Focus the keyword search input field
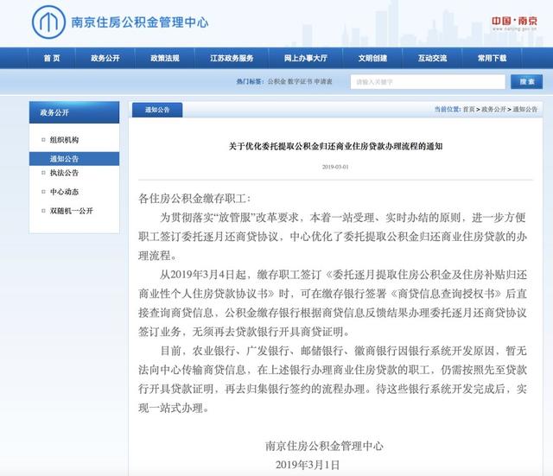Viewport: 553px width, 476px height. (428, 82)
